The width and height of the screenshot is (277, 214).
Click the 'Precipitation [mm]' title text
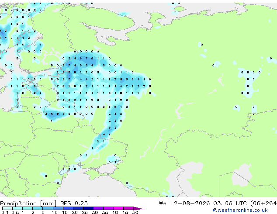click(x=28, y=204)
